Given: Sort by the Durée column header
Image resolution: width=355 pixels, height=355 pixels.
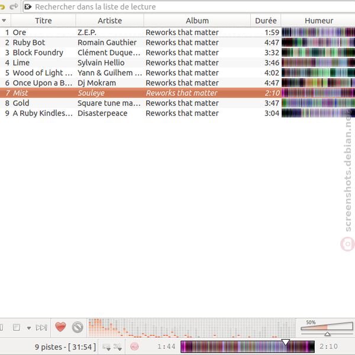Looking at the screenshot, I should click(266, 21).
